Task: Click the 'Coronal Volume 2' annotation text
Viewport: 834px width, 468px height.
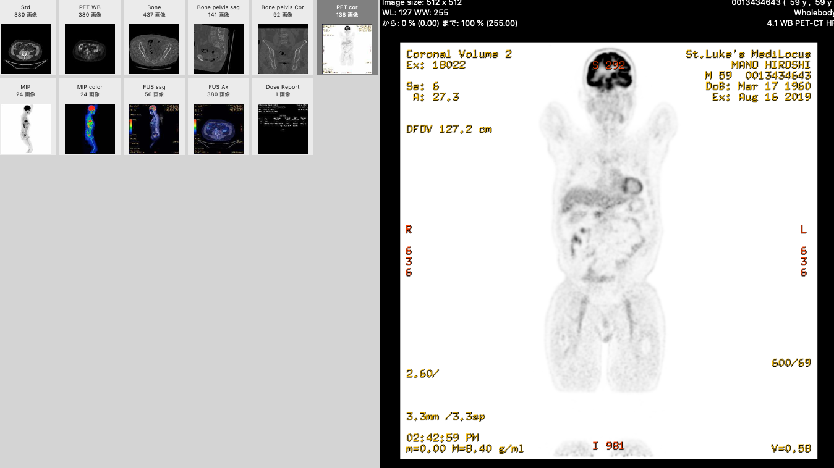Action: pyautogui.click(x=459, y=54)
